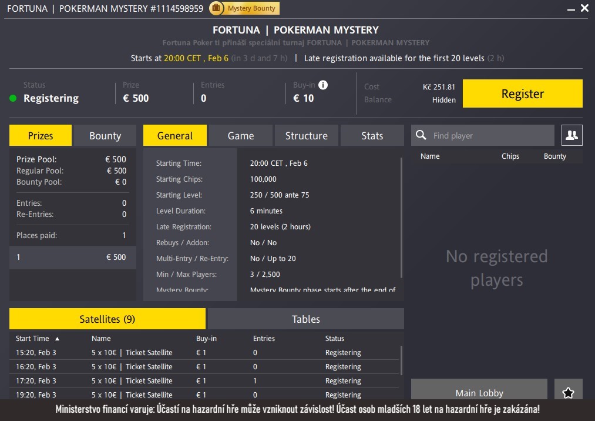
Task: Sort satellites by Start Time arrow
Action: 58,339
